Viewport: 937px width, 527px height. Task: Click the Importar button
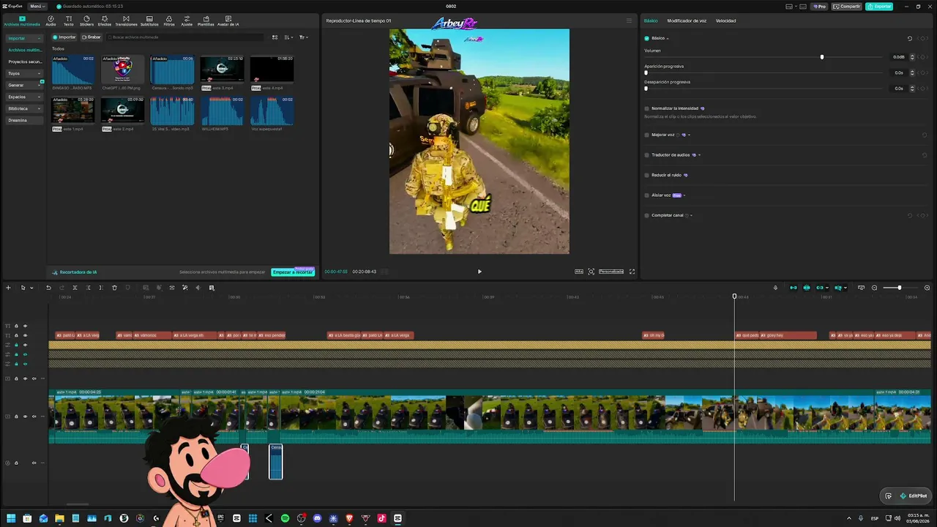(x=64, y=37)
